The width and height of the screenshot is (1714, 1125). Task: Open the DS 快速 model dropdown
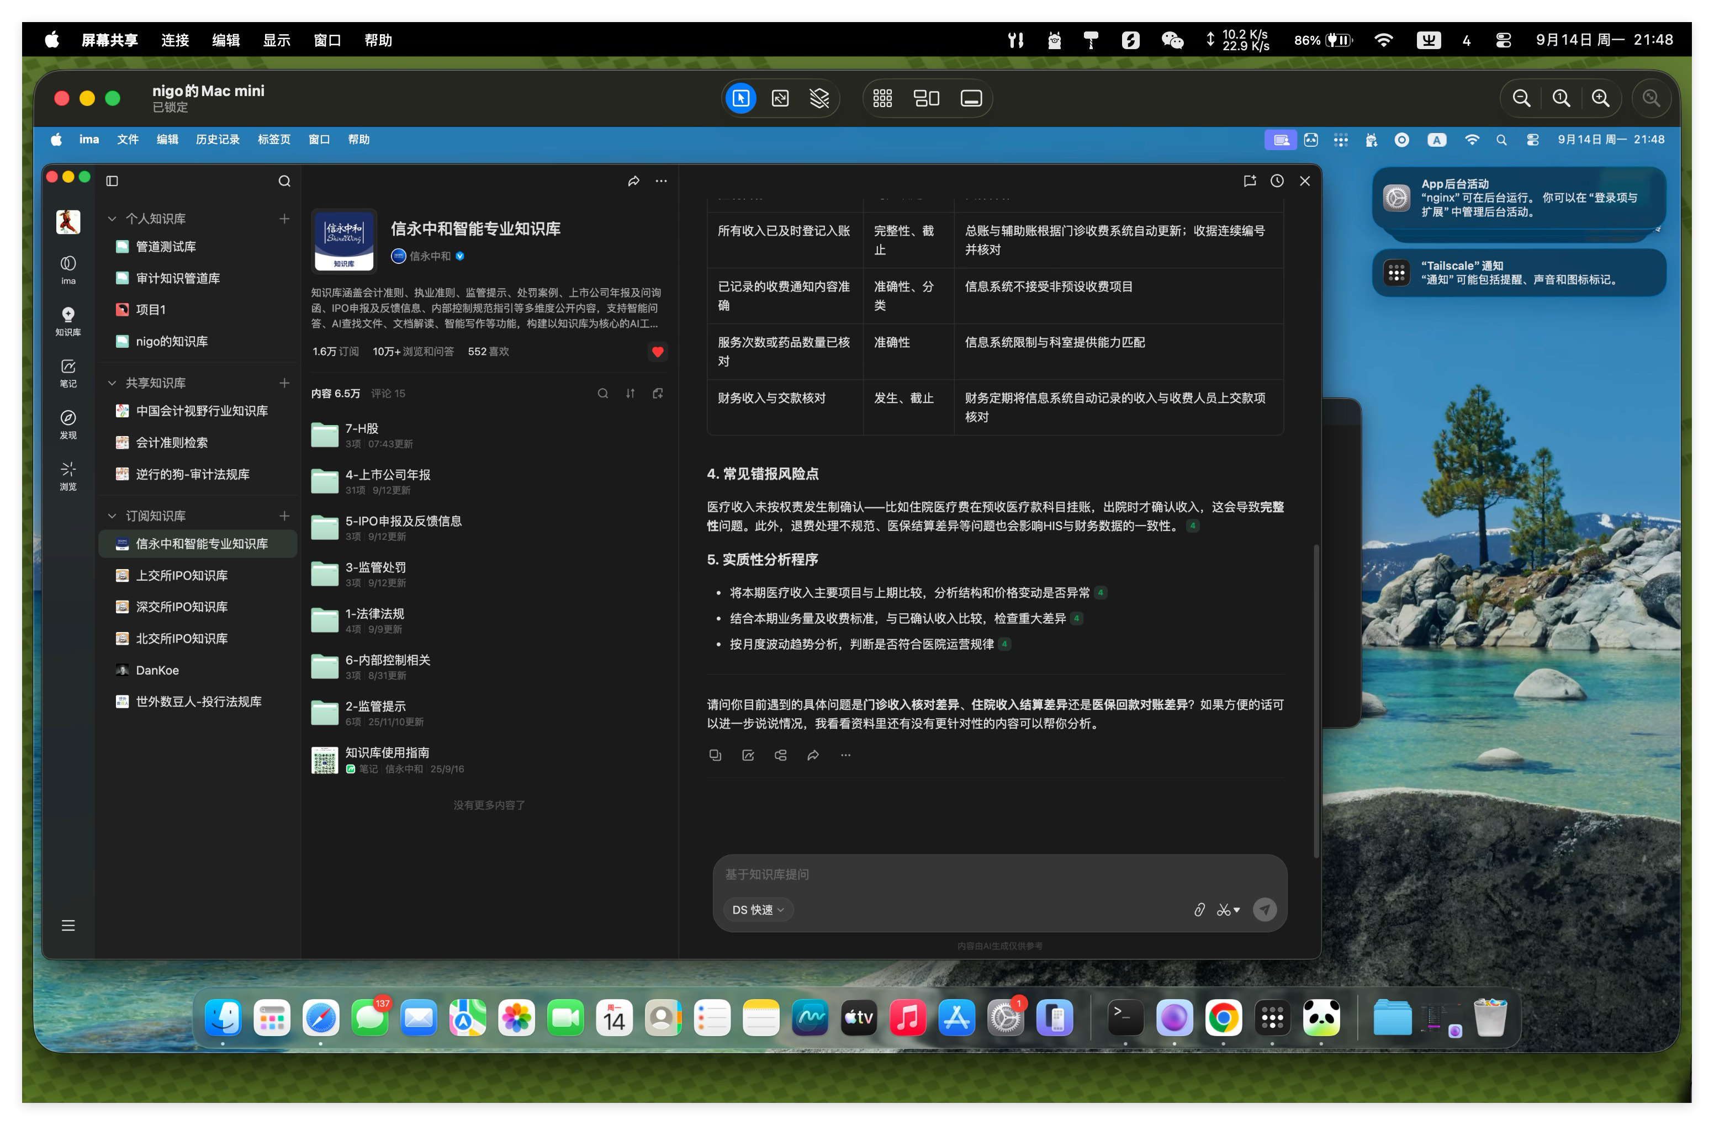point(758,910)
